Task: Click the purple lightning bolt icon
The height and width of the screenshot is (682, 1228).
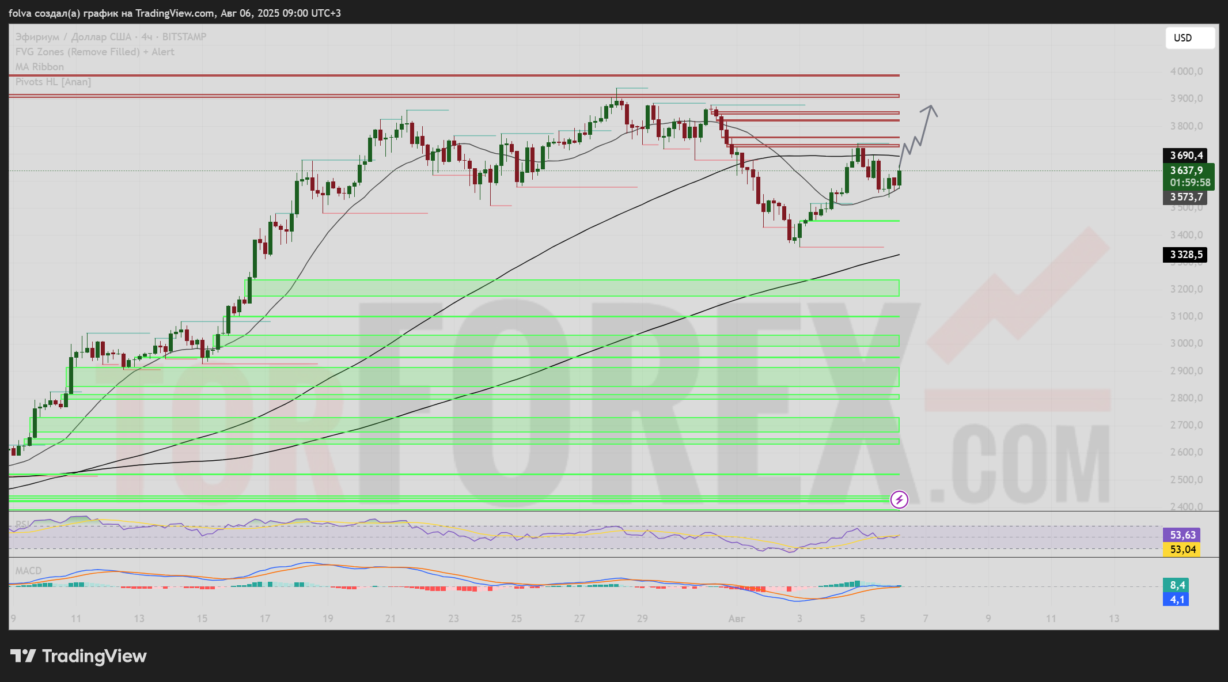Action: (x=899, y=499)
